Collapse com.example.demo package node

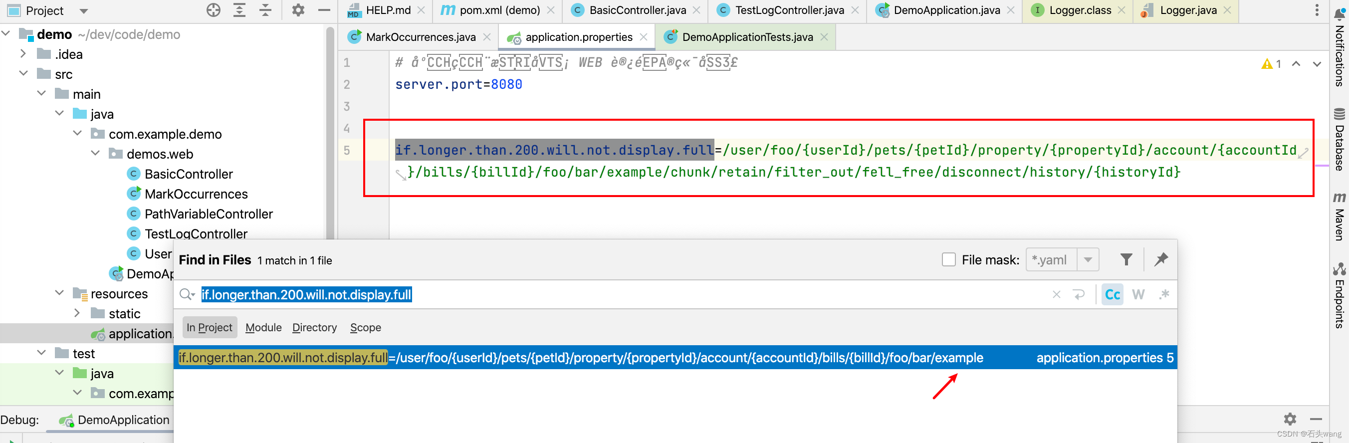coord(77,134)
